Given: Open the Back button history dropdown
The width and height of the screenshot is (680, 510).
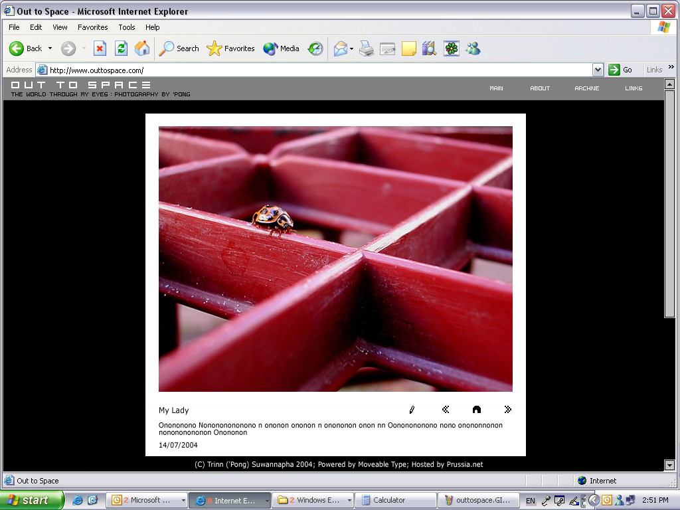Looking at the screenshot, I should [x=50, y=48].
